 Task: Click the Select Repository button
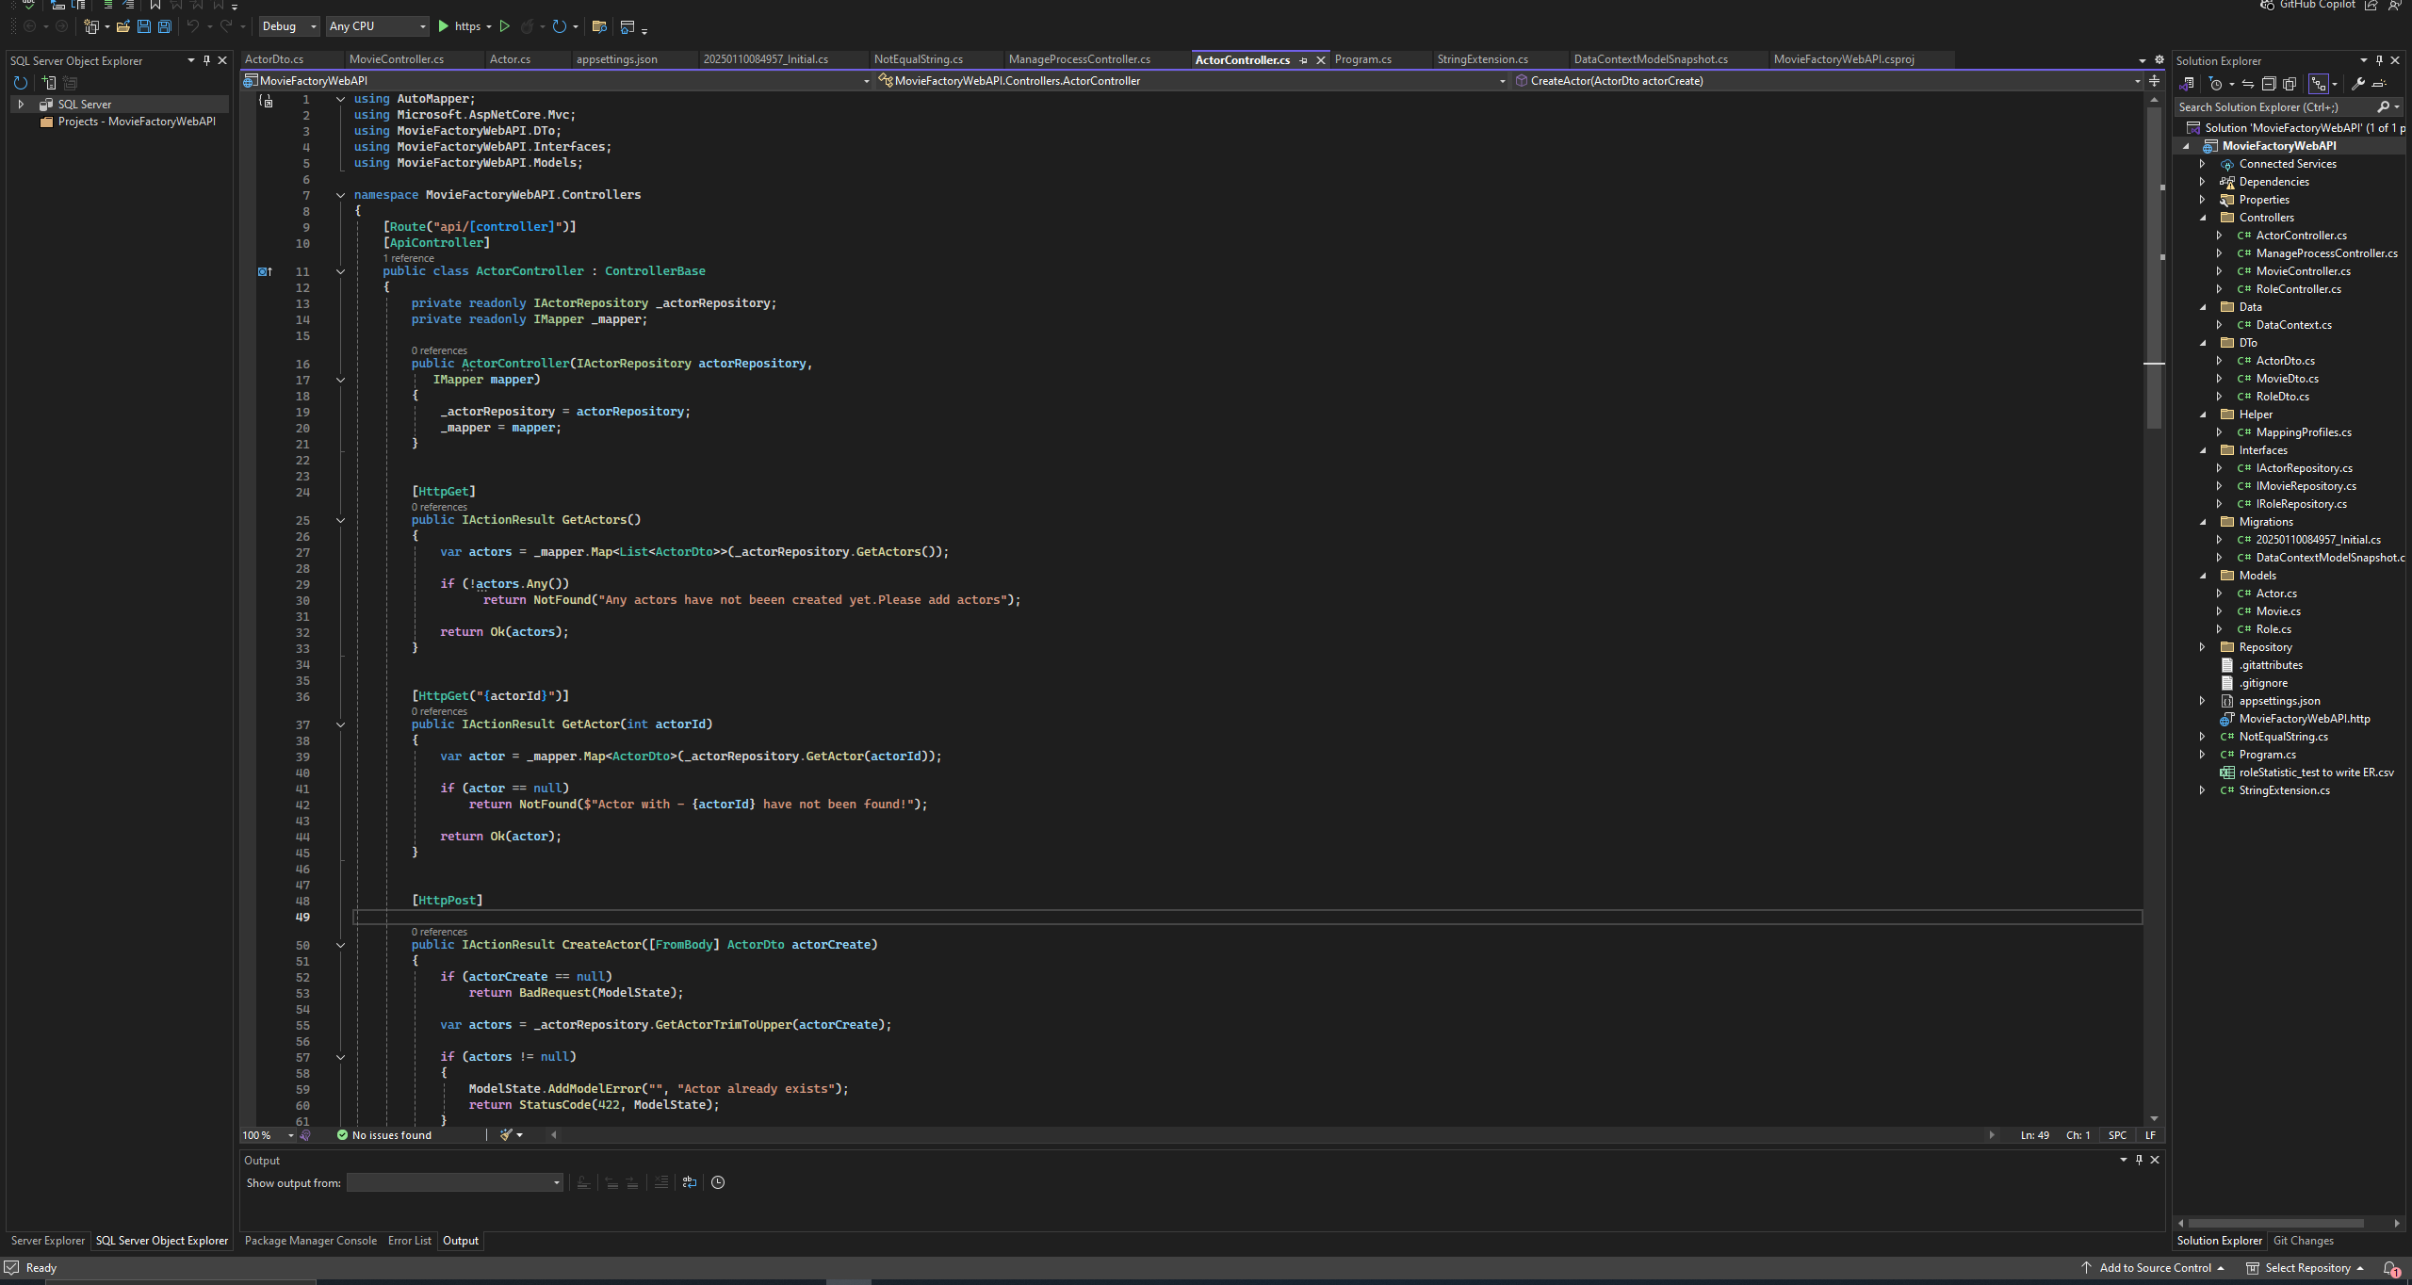[x=2306, y=1268]
